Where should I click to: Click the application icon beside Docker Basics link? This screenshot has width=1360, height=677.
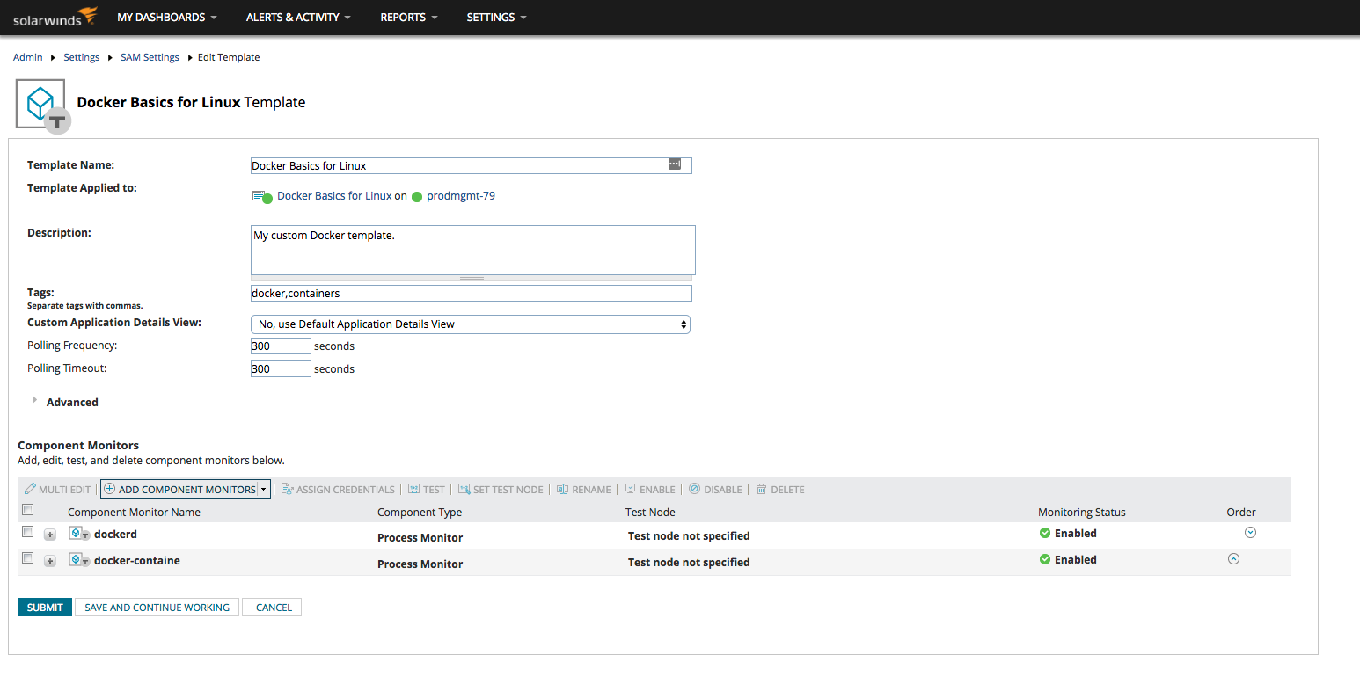tap(262, 196)
